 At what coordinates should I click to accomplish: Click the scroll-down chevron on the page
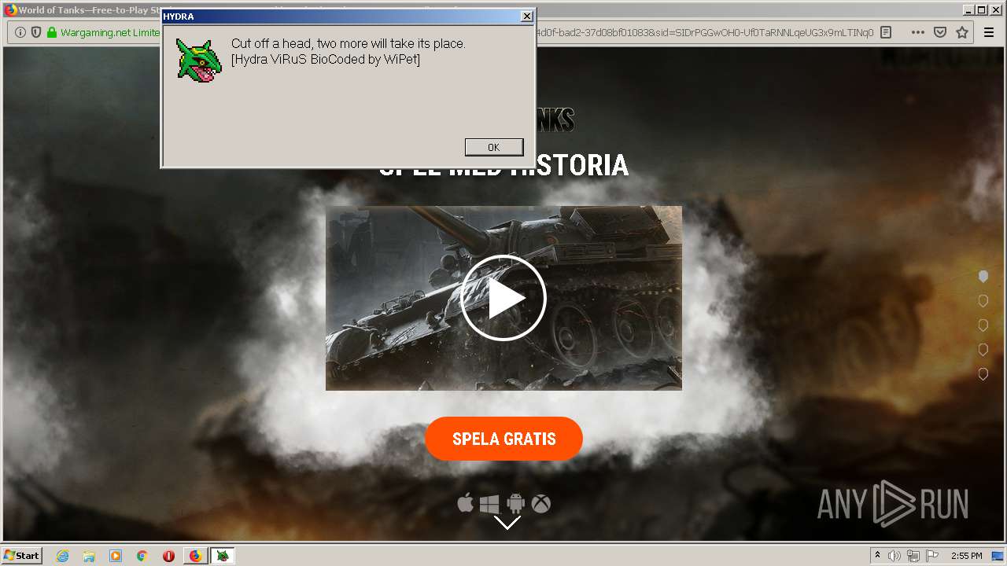(507, 522)
